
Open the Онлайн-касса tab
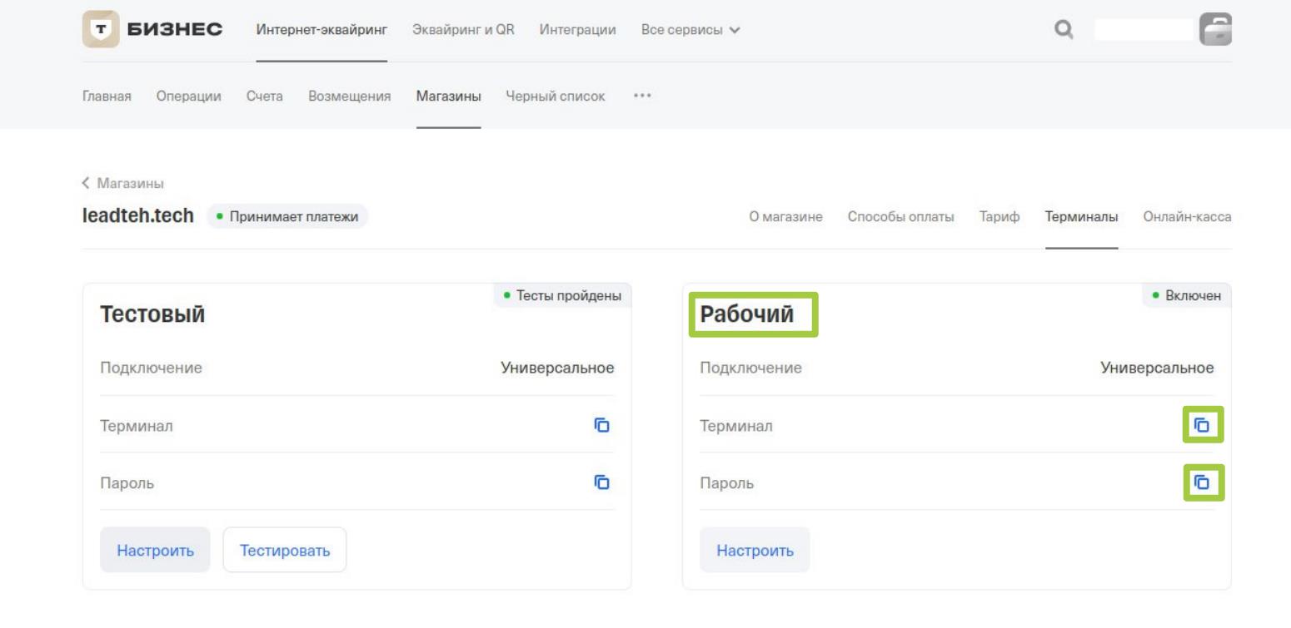[x=1188, y=217]
